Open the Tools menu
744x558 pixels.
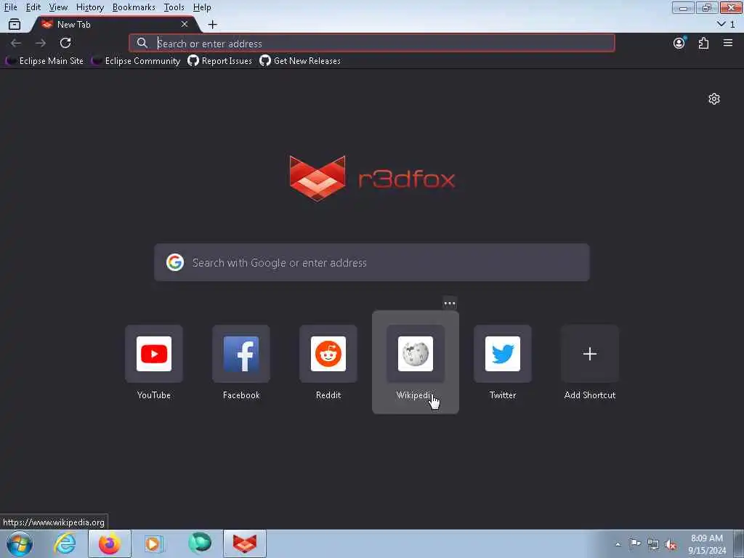(x=174, y=7)
